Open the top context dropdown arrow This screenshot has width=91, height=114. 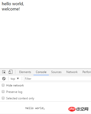(x=18, y=78)
